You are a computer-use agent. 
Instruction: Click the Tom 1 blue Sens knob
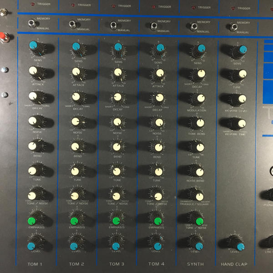click(x=33, y=45)
